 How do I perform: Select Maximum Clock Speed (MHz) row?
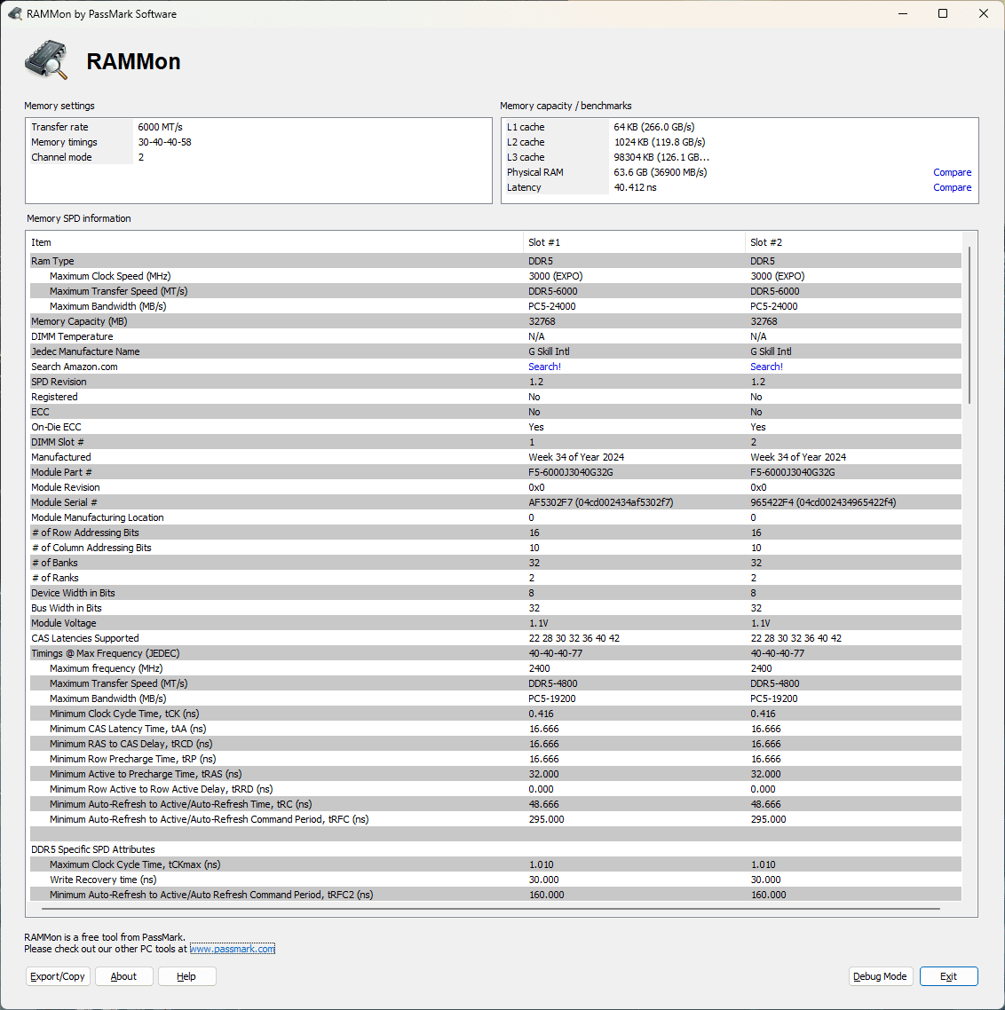[495, 276]
